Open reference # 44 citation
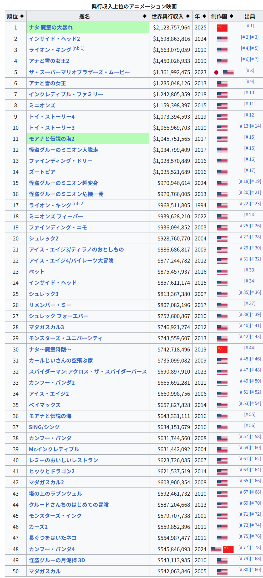 250,348
